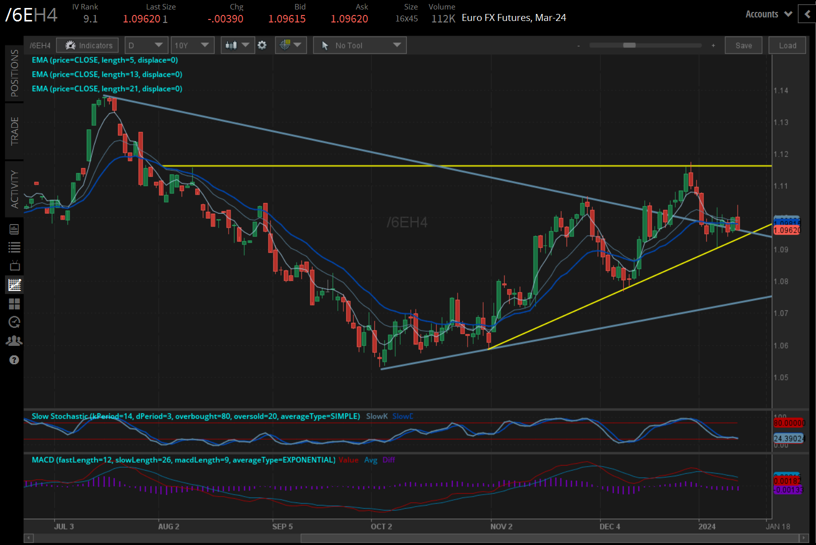Select the charts grid icon in sidebar

[14, 285]
